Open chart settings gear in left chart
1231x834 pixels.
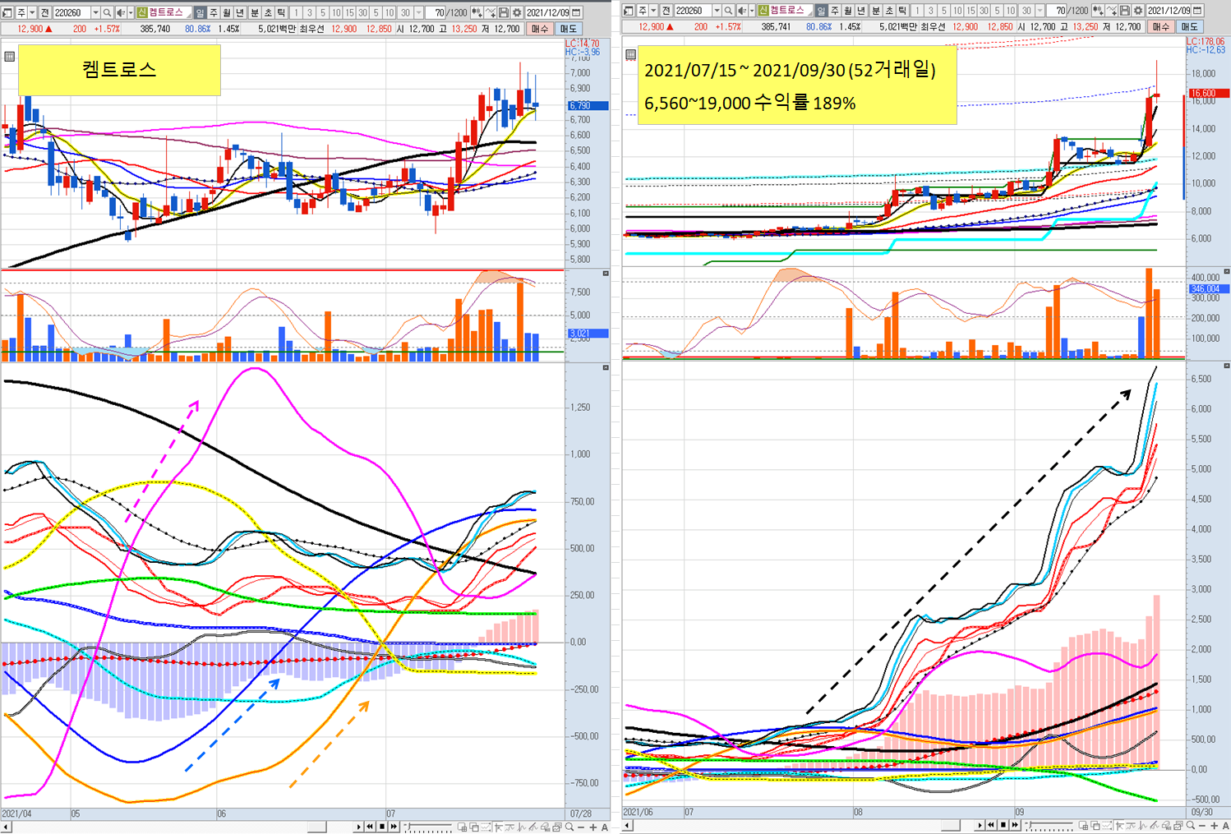coord(516,12)
